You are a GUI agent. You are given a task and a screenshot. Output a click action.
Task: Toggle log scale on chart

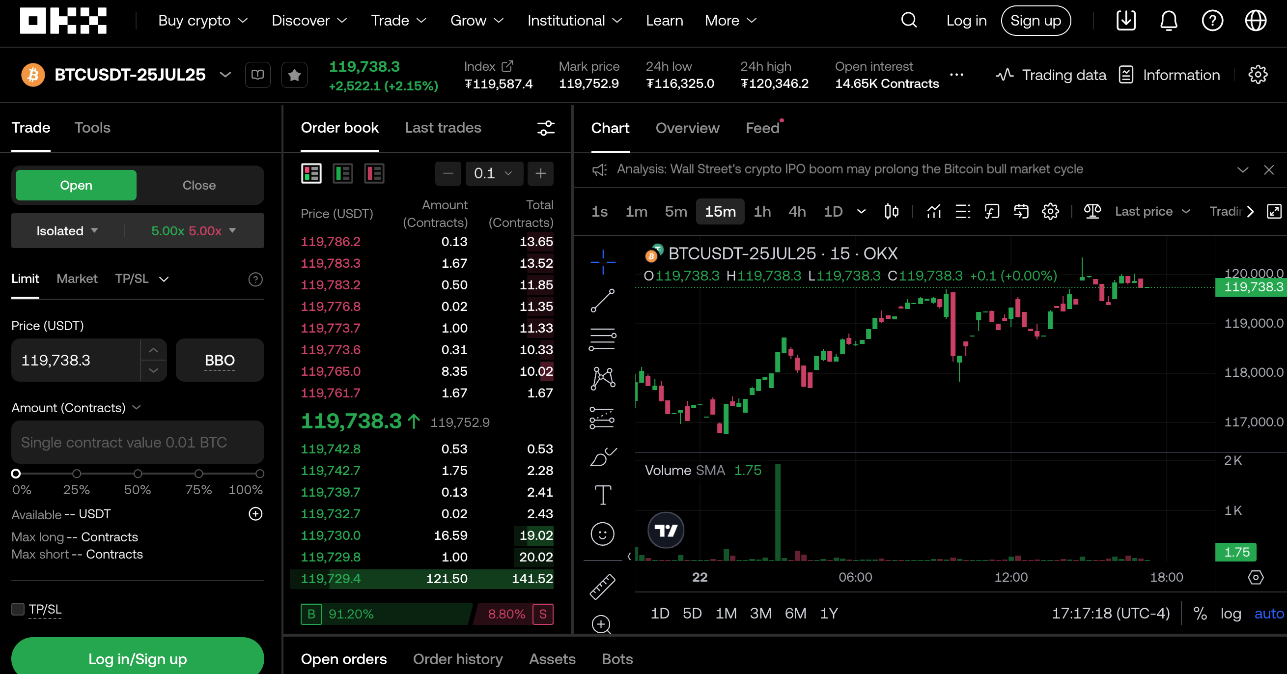coord(1231,613)
